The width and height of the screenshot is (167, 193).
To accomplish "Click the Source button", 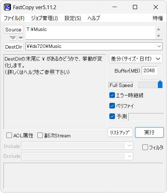I will (x=13, y=30).
